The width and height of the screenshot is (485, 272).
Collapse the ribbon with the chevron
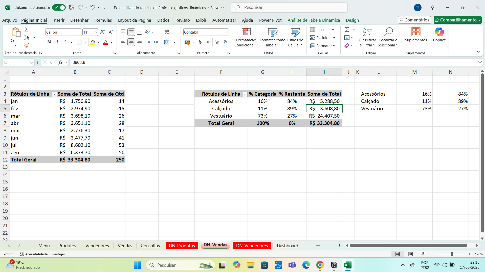478,52
